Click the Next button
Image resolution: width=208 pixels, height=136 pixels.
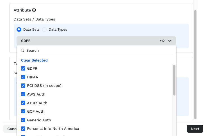pyautogui.click(x=195, y=129)
